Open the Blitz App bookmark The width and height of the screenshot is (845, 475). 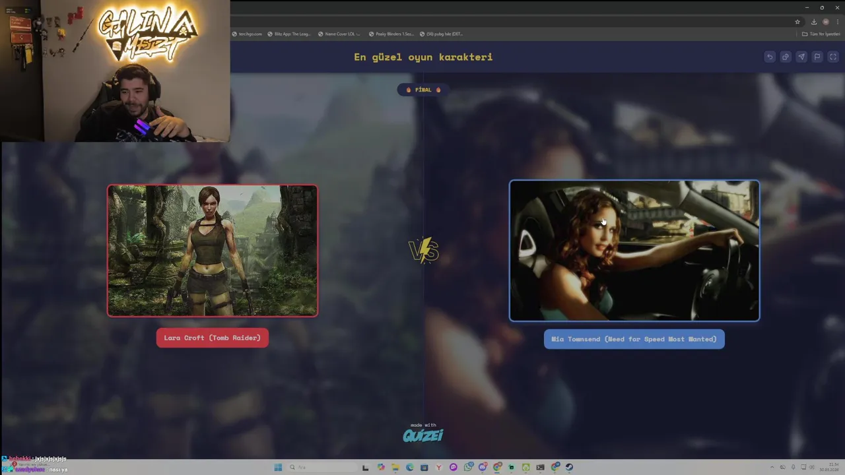click(x=289, y=34)
